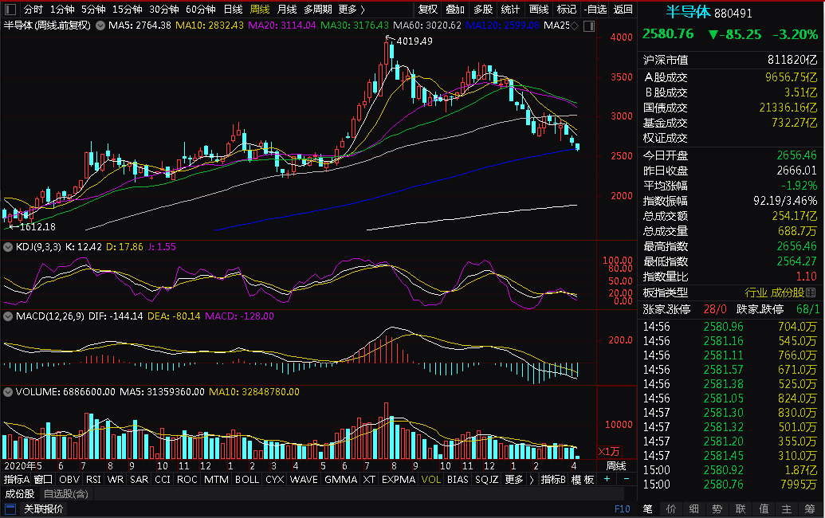Click the blue window icon beside 关联报价
This screenshot has height=518, width=825.
click(x=10, y=508)
